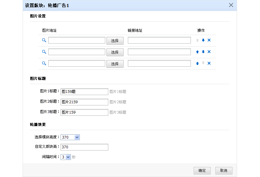Move the third image row up
This screenshot has height=177, width=260.
coord(197,63)
